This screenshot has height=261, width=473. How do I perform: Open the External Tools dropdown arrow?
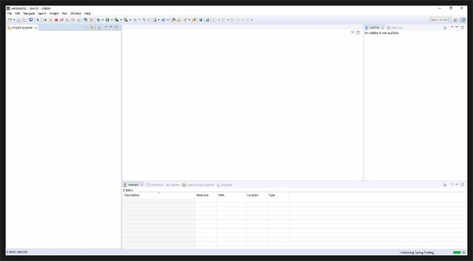130,20
